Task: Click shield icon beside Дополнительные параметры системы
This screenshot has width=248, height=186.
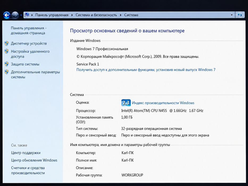Action: click(6, 72)
